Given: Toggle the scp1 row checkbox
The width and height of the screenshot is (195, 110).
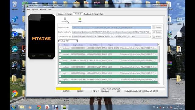Looking at the screenshot, I should [60, 73].
